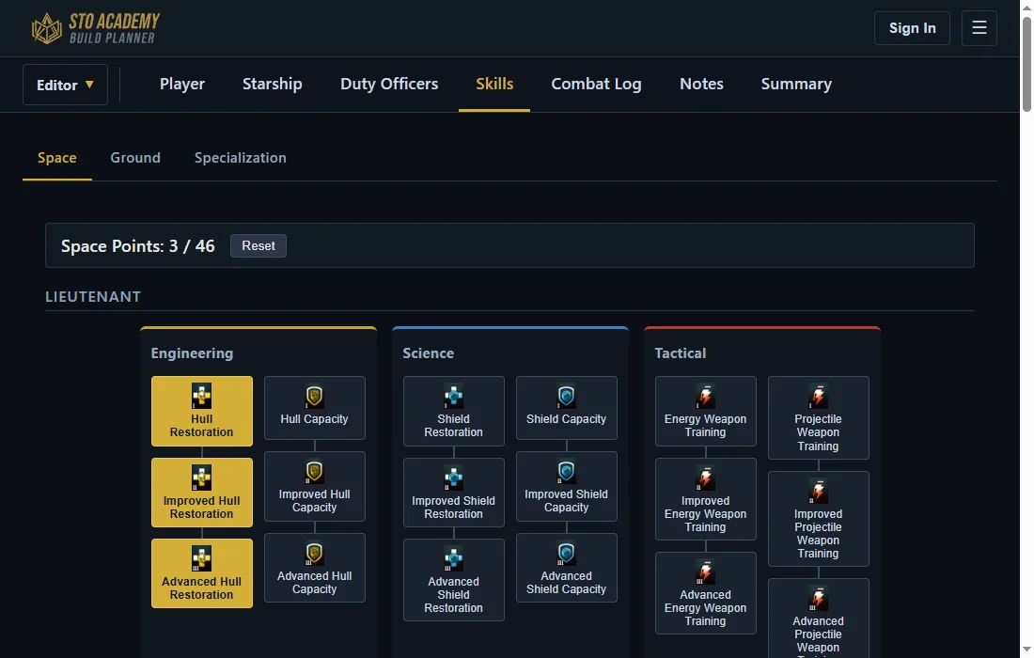This screenshot has height=658, width=1034.
Task: Click the Advanced Projectile Weapon Training icon
Action: pos(819,599)
